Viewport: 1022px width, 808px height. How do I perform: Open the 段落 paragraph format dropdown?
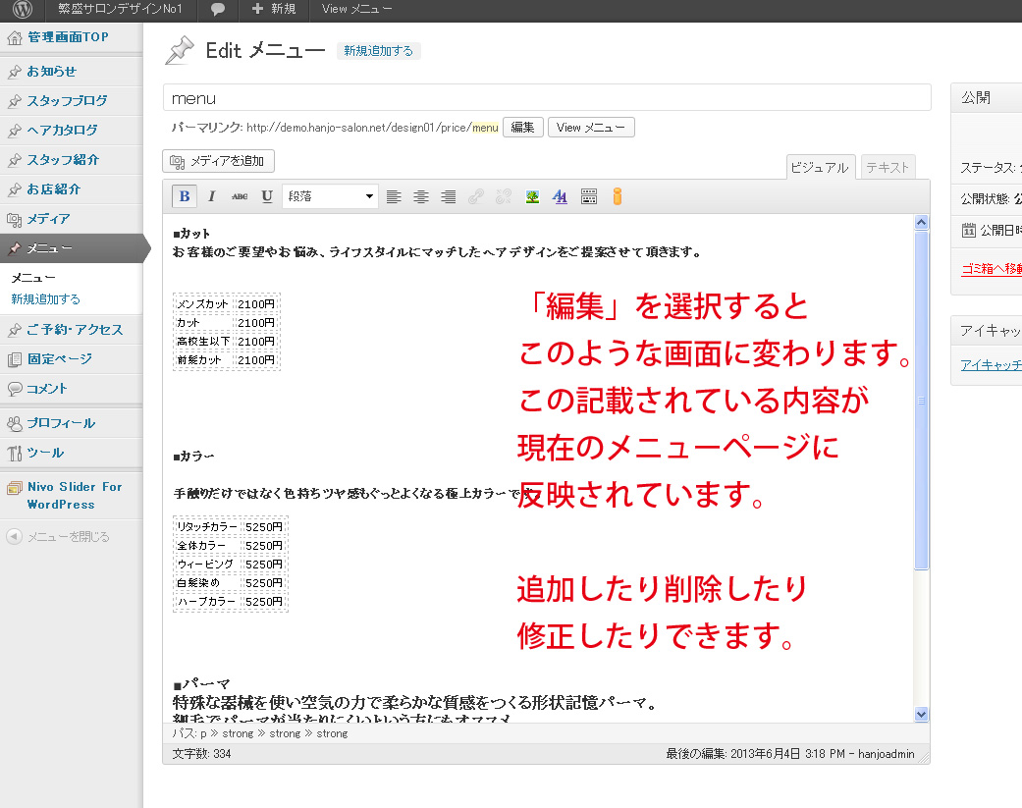[x=330, y=196]
